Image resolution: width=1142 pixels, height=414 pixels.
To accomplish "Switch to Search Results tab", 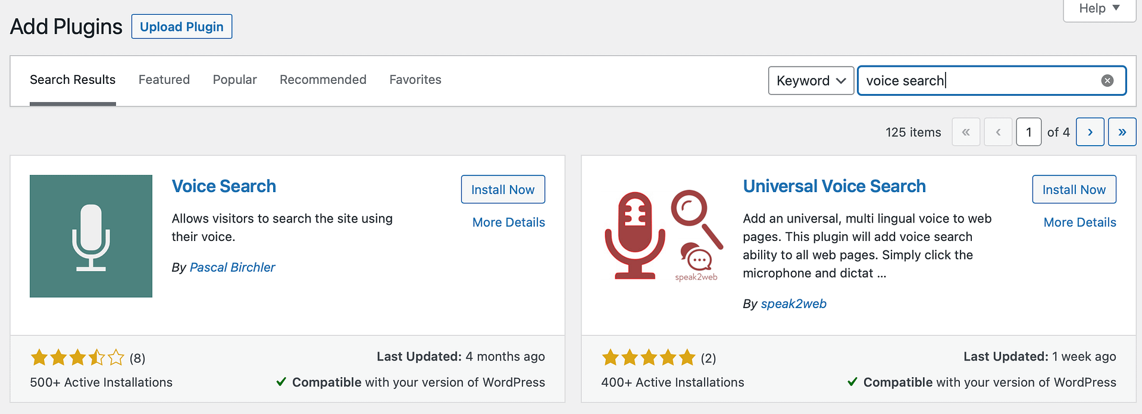I will (73, 80).
